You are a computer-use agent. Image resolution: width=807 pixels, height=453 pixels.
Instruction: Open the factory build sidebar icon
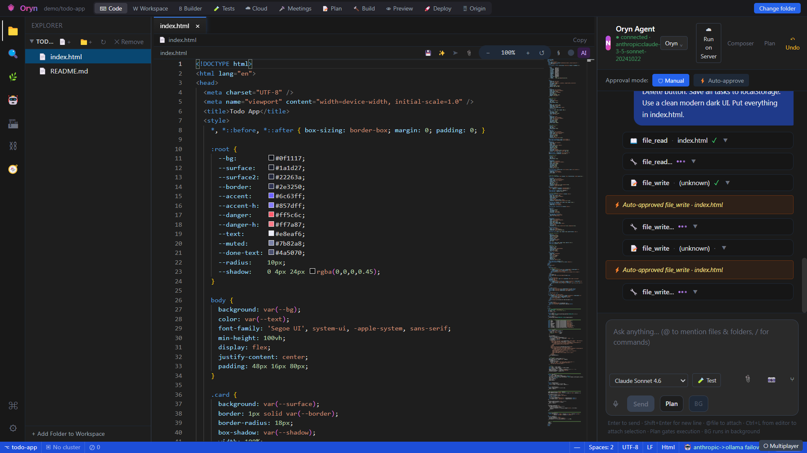coord(13,123)
